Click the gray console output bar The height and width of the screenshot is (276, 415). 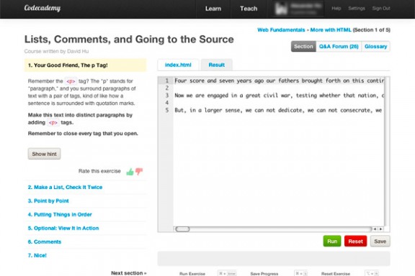[274, 258]
